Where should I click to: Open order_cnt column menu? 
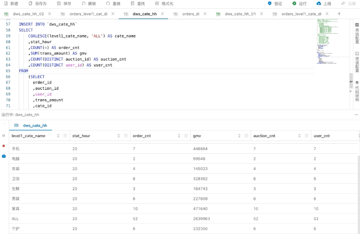pos(186,136)
